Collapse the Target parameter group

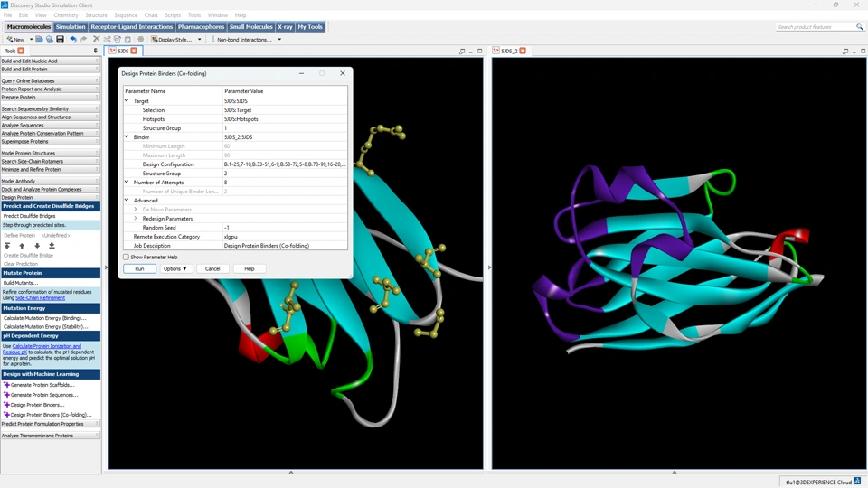127,100
